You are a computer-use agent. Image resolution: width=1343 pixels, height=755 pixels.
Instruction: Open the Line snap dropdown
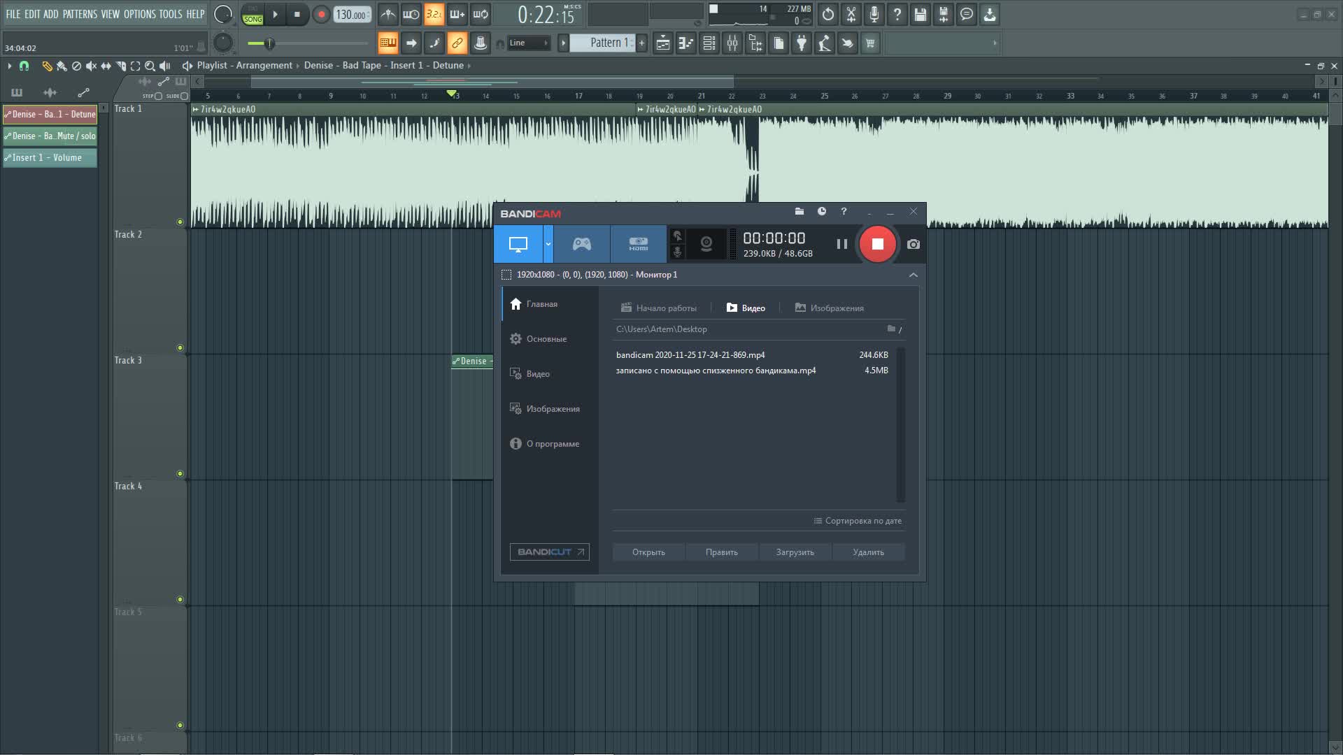528,43
